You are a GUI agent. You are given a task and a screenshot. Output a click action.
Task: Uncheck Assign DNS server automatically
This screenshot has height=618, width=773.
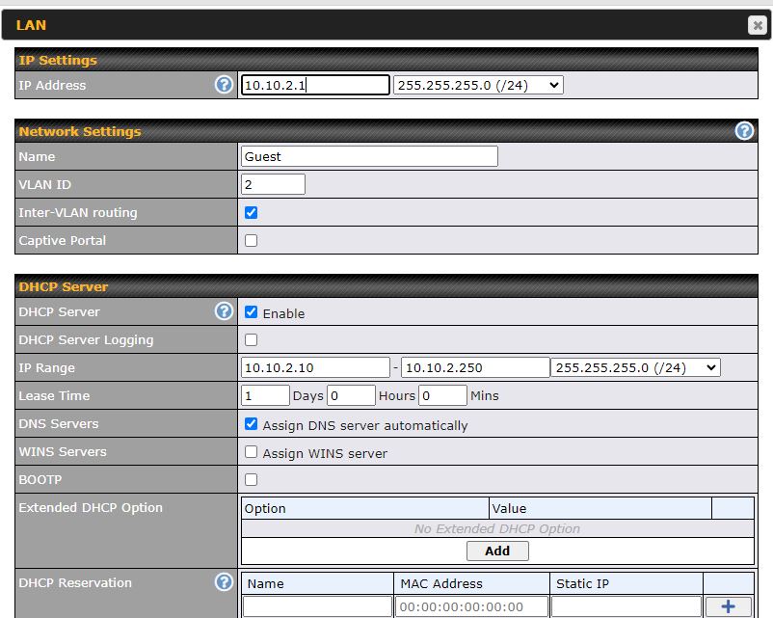(x=252, y=424)
